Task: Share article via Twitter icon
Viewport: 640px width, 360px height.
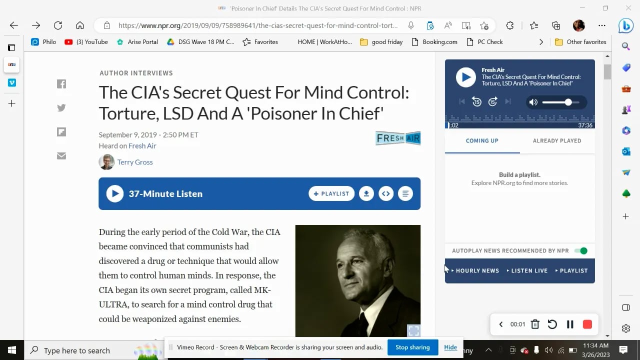Action: point(61,107)
